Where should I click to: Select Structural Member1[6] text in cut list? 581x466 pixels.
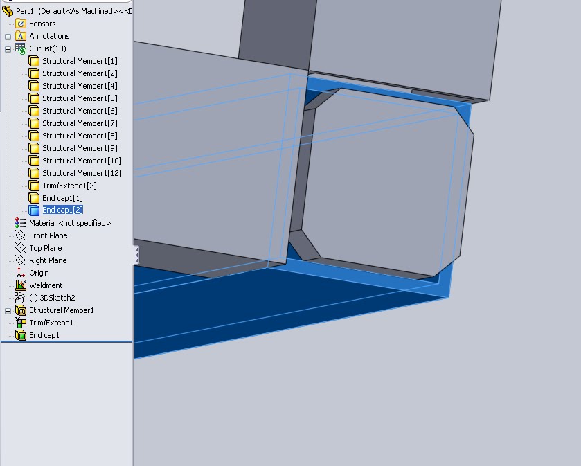point(80,111)
